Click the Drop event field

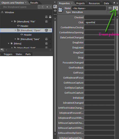point(99,57)
